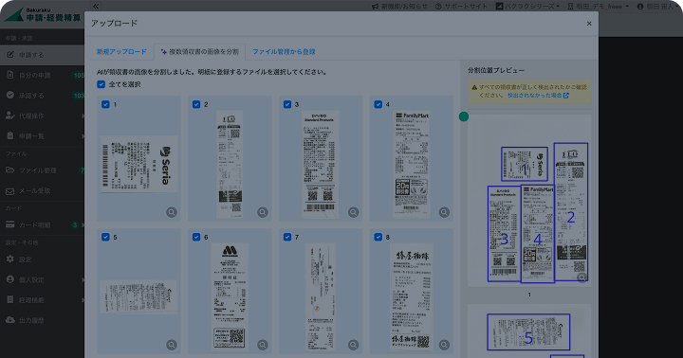Open the 松田_デモ_freee organization dropdown
This screenshot has width=683, height=358.
(x=599, y=6)
